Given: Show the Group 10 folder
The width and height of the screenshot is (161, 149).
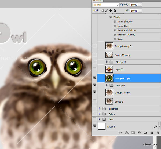Looking at the screenshot, I should point(94,62).
